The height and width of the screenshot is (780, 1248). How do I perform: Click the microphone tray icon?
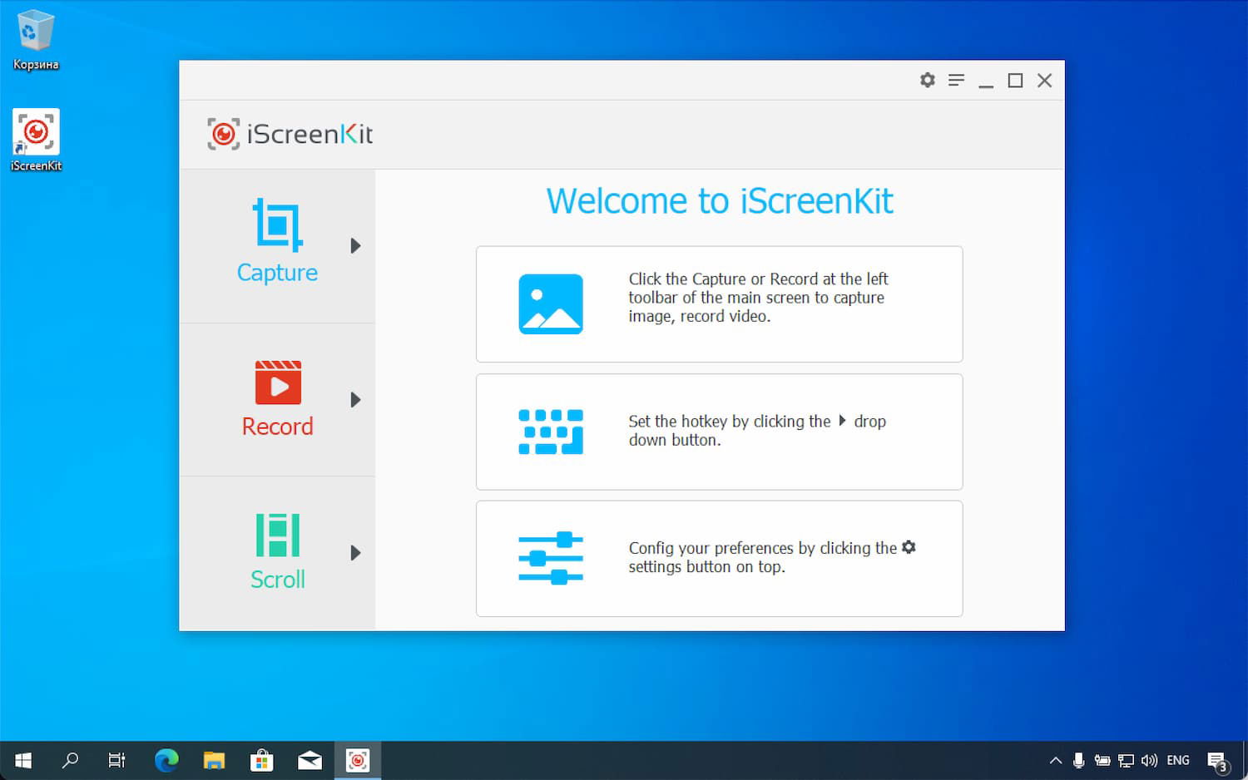click(1078, 760)
